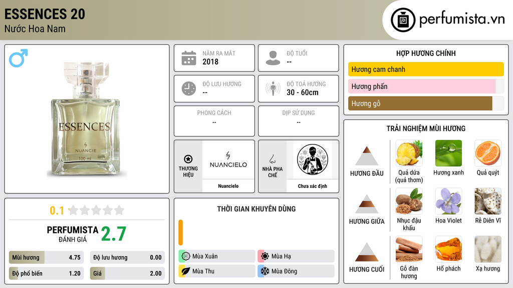Image resolution: width=513 pixels, height=288 pixels.
Task: Click the ESSENCES 20 title
Action: tap(45, 14)
